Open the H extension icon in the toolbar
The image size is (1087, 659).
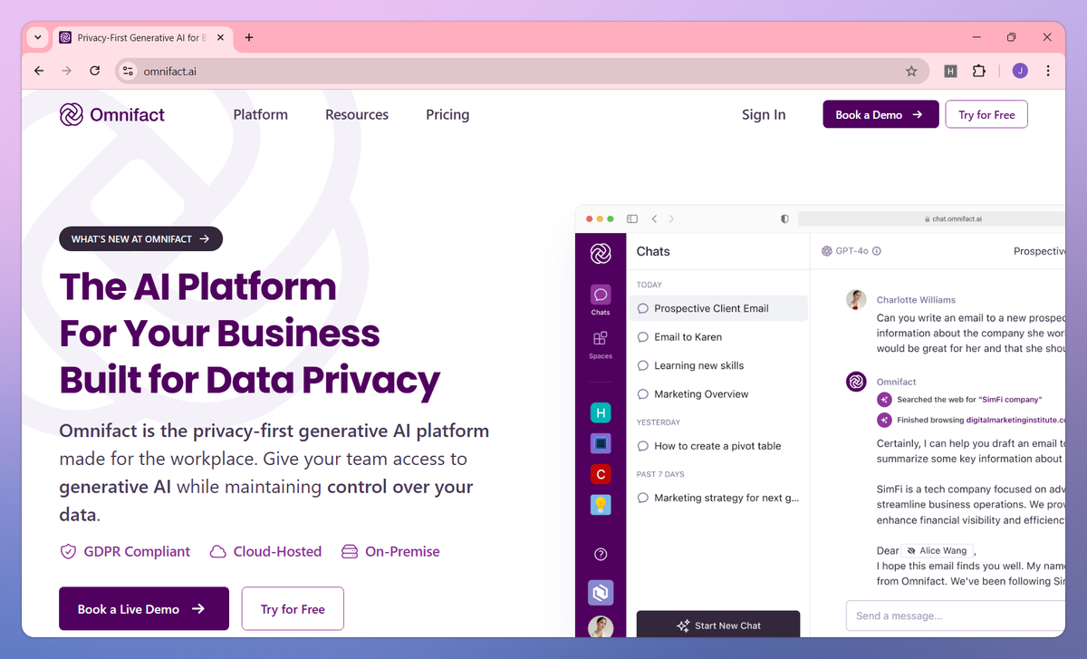[950, 71]
